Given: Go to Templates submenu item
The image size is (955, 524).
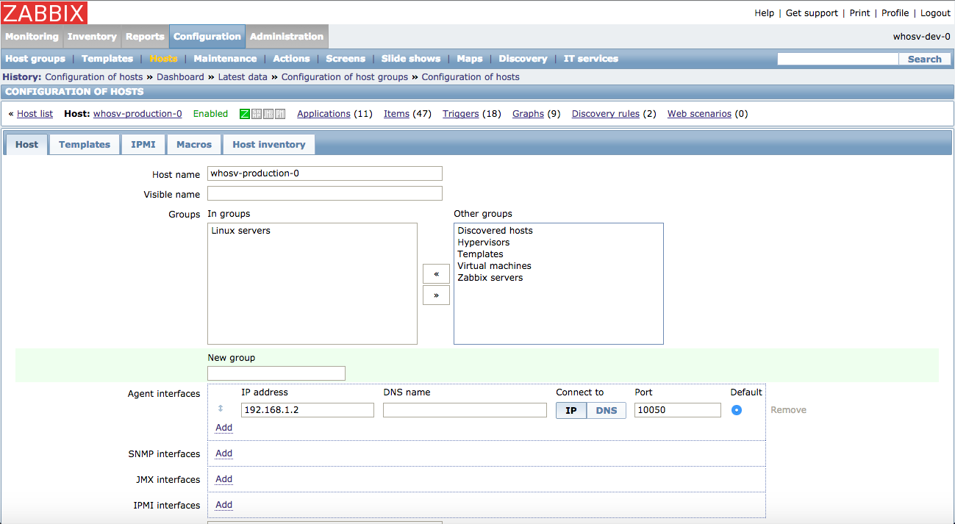Looking at the screenshot, I should coord(107,59).
